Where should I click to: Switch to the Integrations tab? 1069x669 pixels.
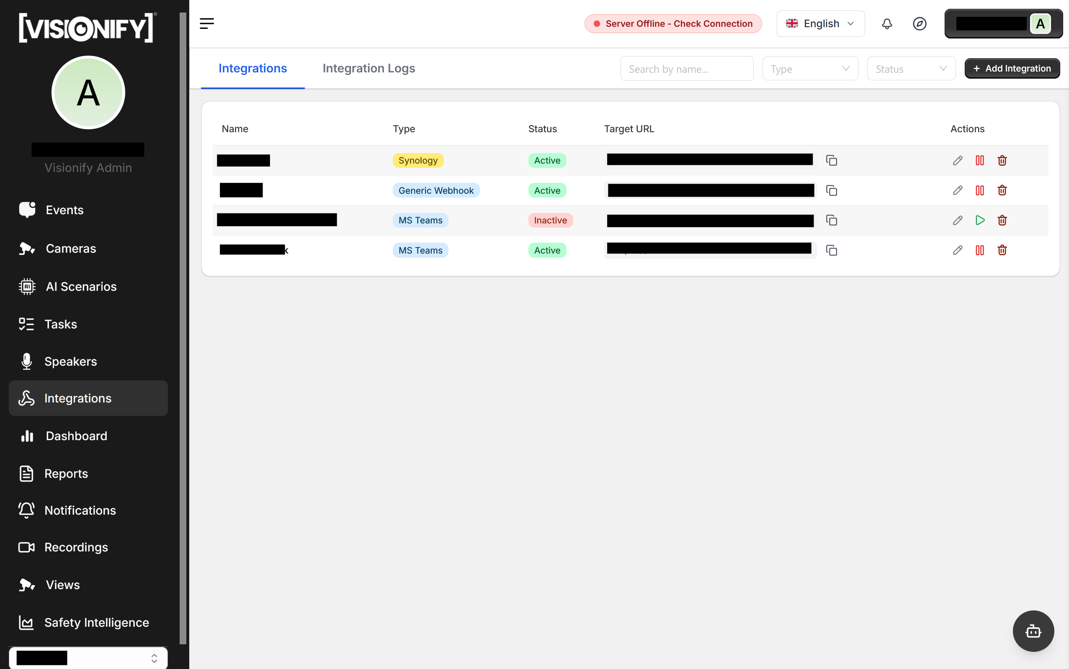[252, 68]
